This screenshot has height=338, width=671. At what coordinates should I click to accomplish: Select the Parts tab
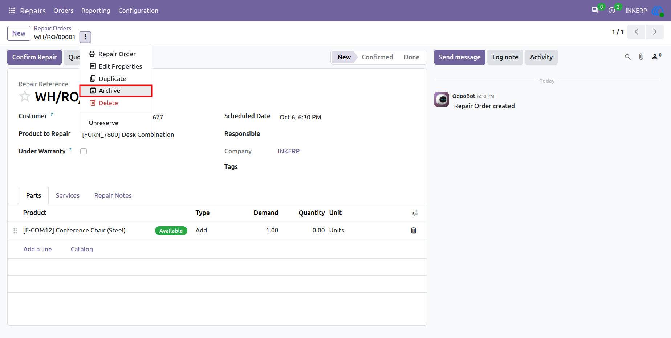click(x=33, y=195)
